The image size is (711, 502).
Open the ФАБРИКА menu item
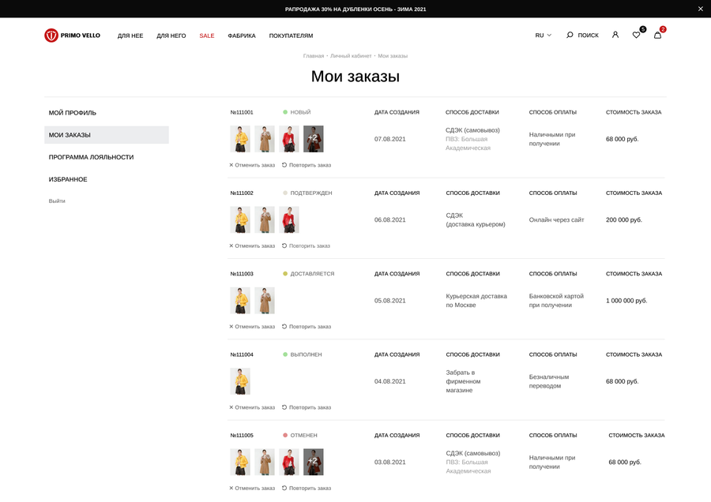[x=242, y=36]
